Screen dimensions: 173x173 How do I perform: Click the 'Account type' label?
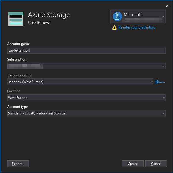tap(17, 107)
